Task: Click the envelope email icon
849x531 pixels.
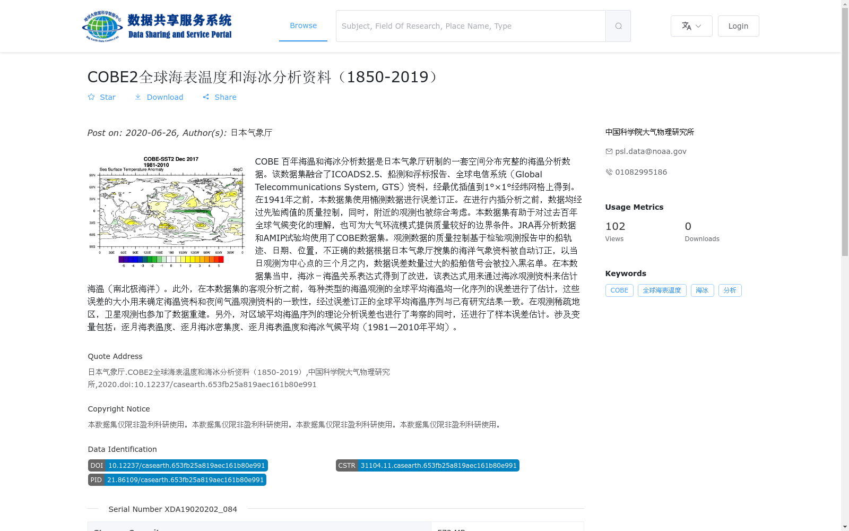Action: click(x=609, y=151)
